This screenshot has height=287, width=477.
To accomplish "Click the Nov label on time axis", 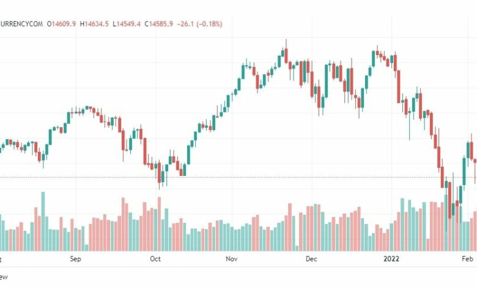I will pyautogui.click(x=232, y=259).
